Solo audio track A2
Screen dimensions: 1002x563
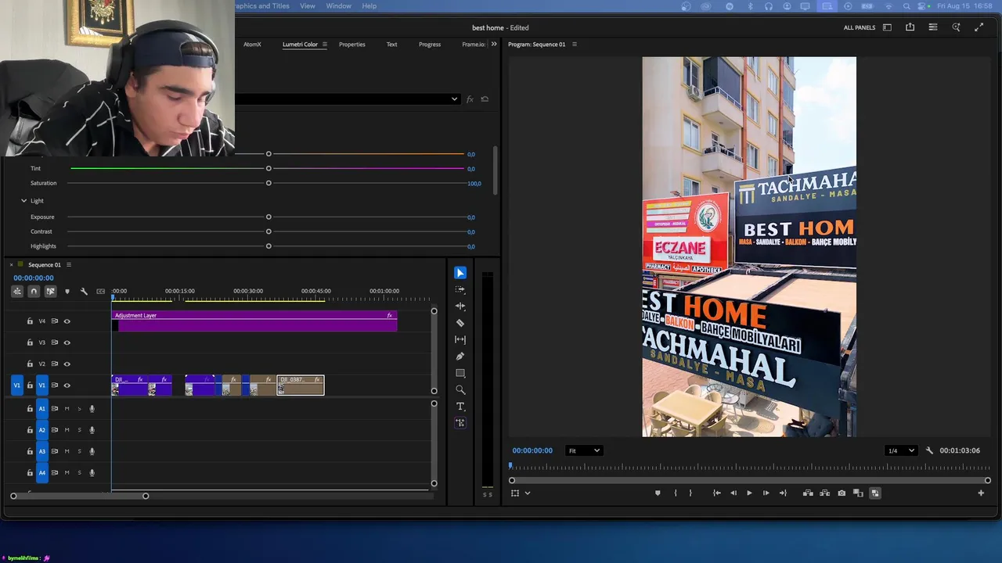(79, 430)
